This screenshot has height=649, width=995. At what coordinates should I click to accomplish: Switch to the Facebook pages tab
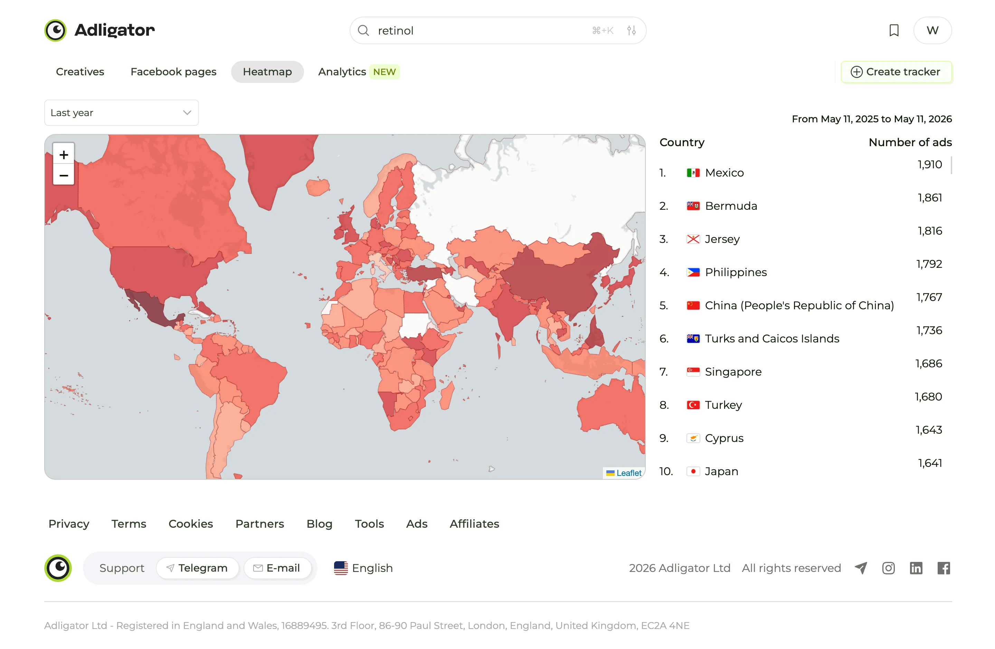coord(173,72)
